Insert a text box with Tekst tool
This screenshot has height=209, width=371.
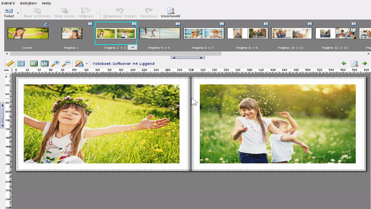point(9,12)
